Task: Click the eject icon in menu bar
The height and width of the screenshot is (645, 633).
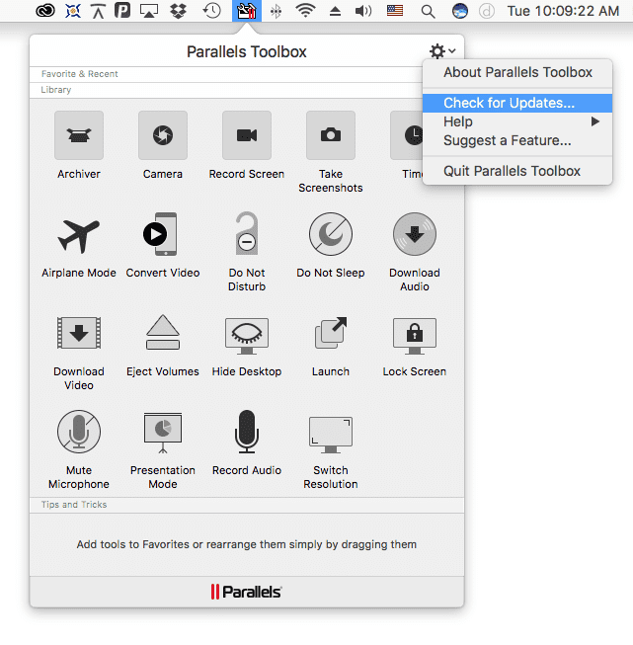Action: [335, 11]
